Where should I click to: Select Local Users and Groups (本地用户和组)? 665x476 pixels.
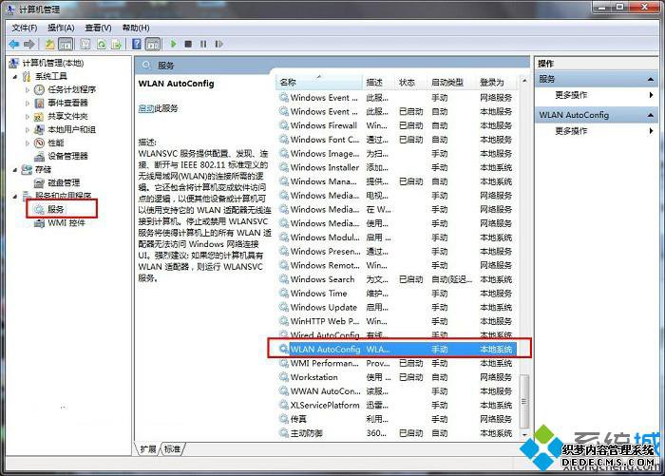coord(71,129)
